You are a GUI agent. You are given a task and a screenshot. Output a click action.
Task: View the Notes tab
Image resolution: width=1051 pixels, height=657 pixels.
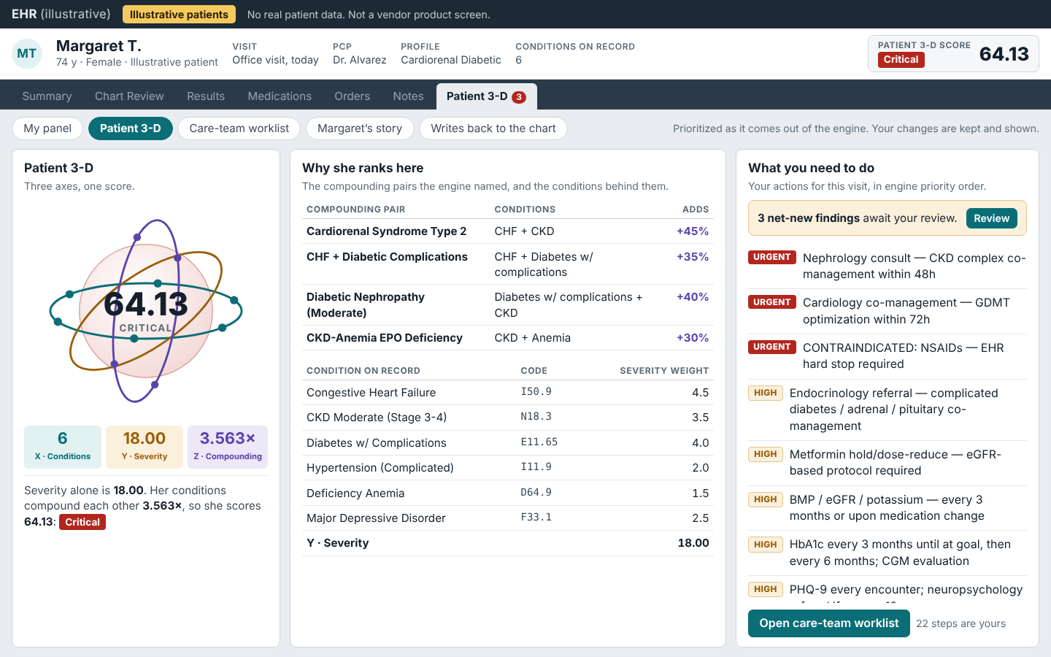[x=408, y=96]
